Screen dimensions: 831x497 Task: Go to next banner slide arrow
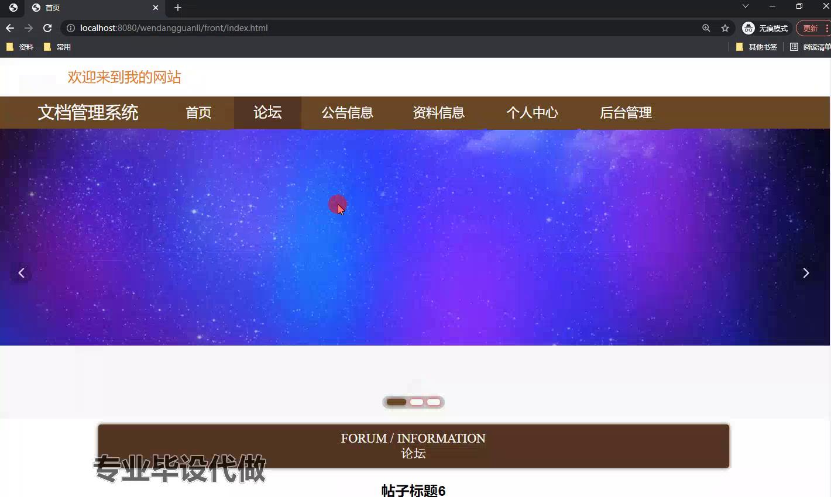point(806,273)
